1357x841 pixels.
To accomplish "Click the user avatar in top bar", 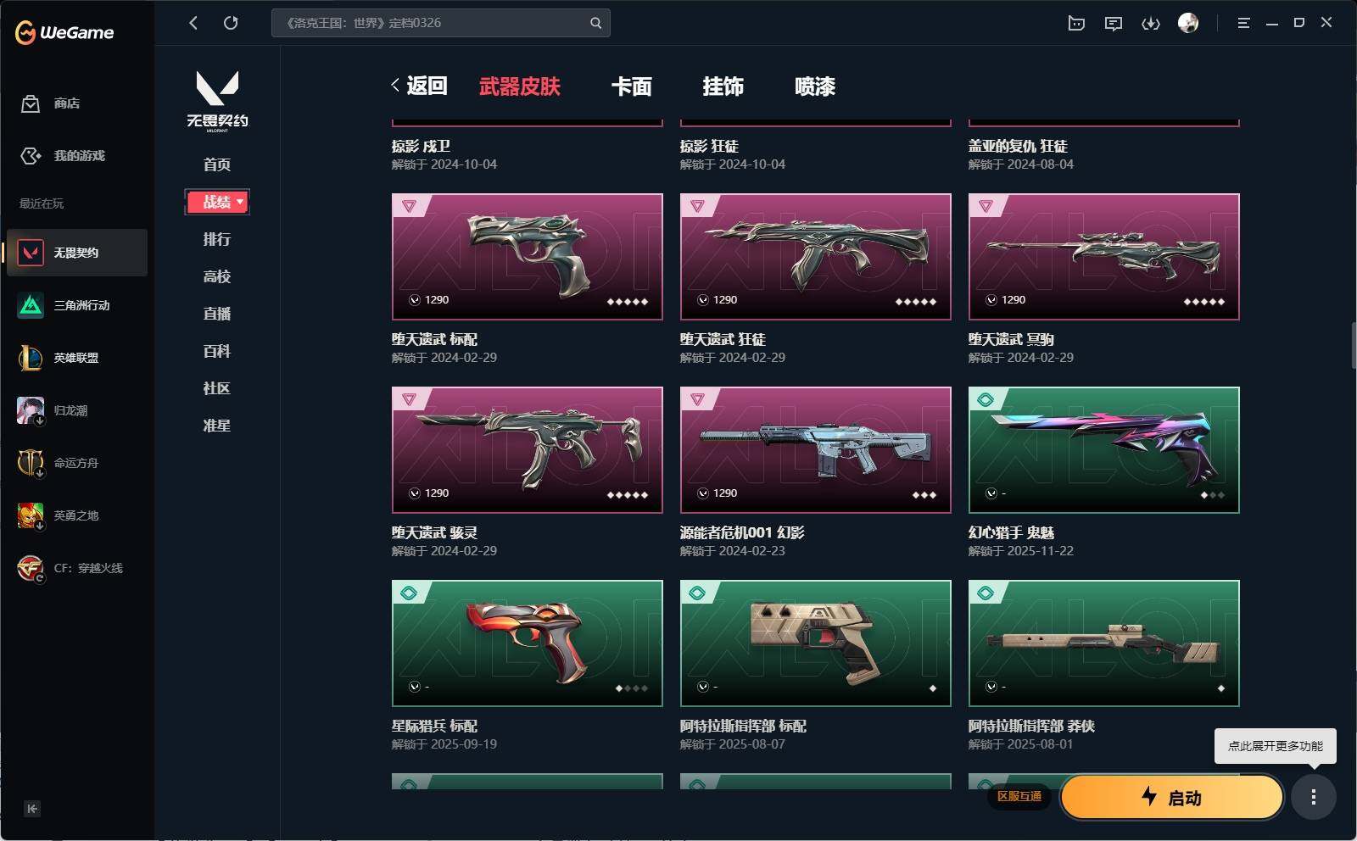I will pyautogui.click(x=1188, y=23).
